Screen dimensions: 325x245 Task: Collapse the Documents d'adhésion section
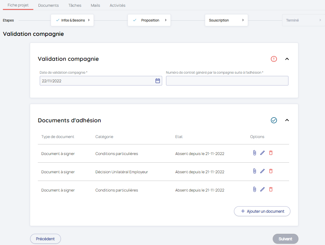pyautogui.click(x=287, y=120)
